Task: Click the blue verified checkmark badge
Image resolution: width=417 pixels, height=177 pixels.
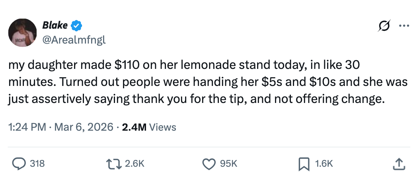Action: [77, 26]
